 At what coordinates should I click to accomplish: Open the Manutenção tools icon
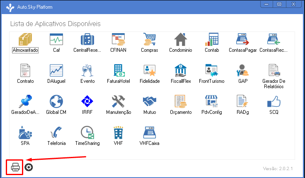(118, 101)
